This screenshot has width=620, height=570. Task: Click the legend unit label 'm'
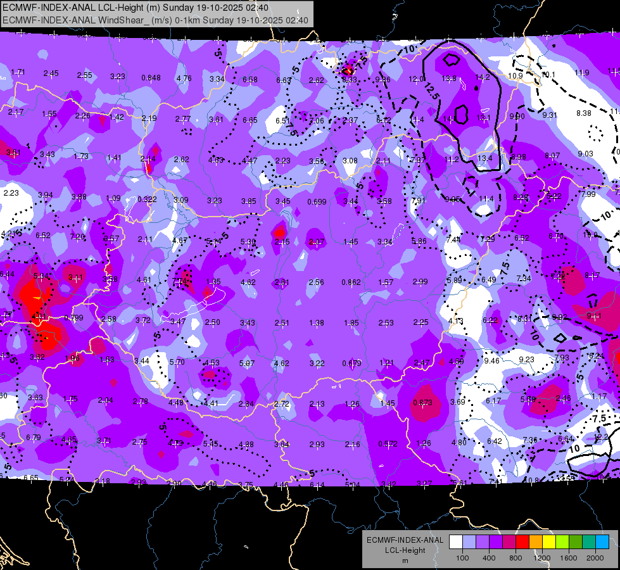pyautogui.click(x=405, y=560)
